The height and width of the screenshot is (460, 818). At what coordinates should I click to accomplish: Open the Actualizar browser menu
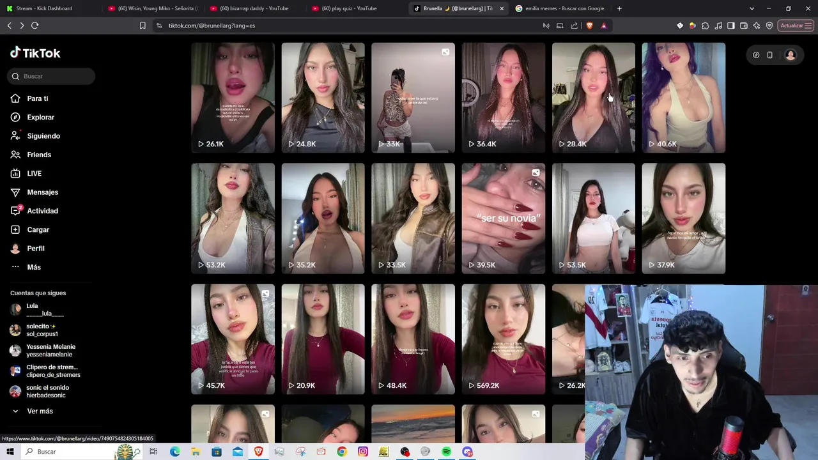click(796, 26)
